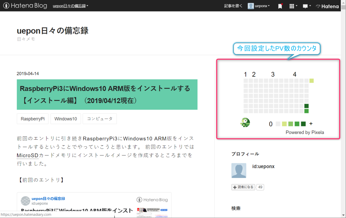
Task: Select the コンピュータ category tag
Action: coord(100,119)
